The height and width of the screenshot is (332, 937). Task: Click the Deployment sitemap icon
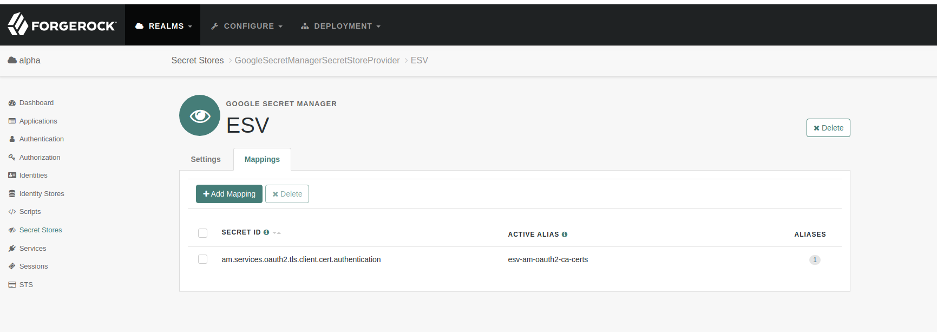pos(305,26)
